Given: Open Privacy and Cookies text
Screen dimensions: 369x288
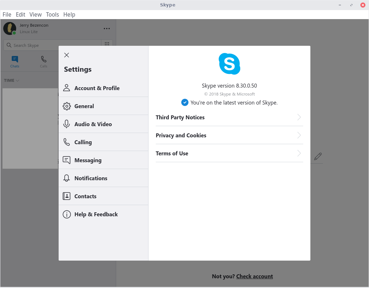Looking at the screenshot, I should pos(181,136).
